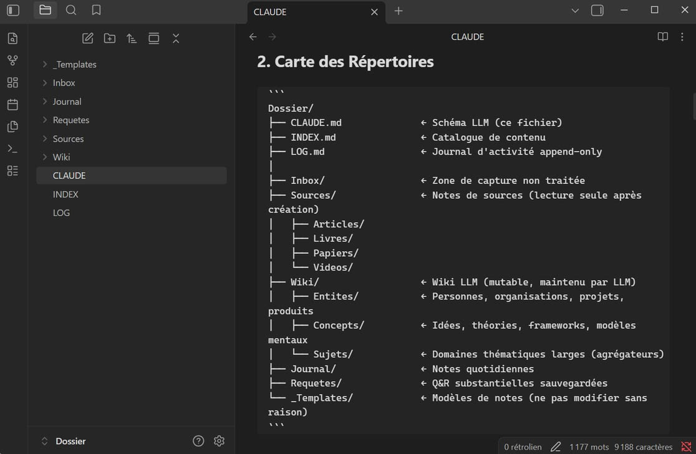The width and height of the screenshot is (696, 454).
Task: Toggle the right sidebar icon
Action: point(597,10)
